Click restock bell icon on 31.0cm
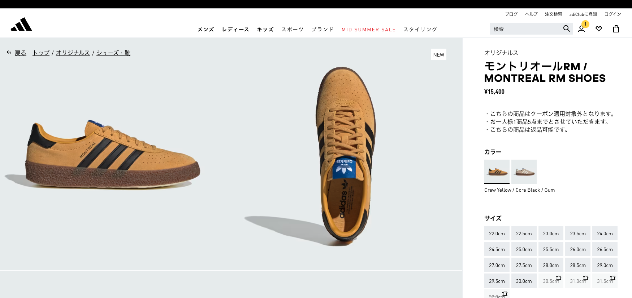 [x=586, y=278]
